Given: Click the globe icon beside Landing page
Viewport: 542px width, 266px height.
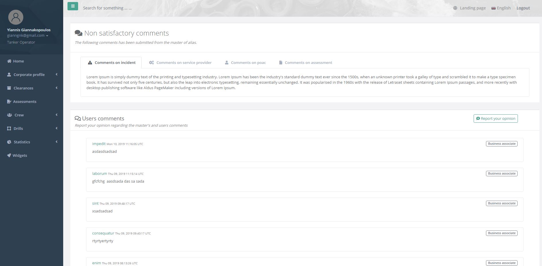Looking at the screenshot, I should (455, 8).
